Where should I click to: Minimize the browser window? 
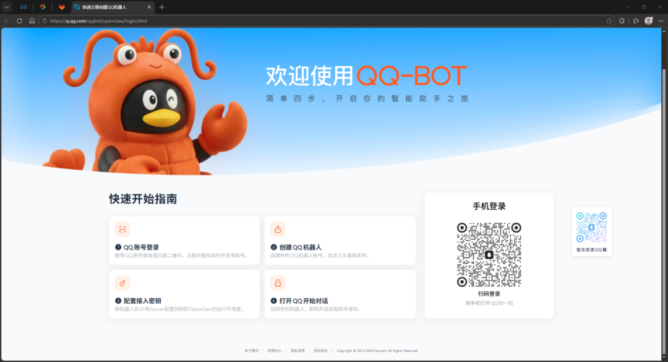tap(628, 7)
